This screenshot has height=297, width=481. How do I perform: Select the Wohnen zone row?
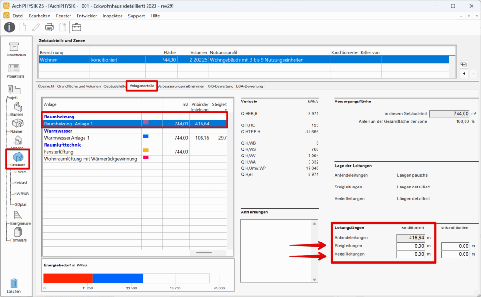pyautogui.click(x=244, y=60)
